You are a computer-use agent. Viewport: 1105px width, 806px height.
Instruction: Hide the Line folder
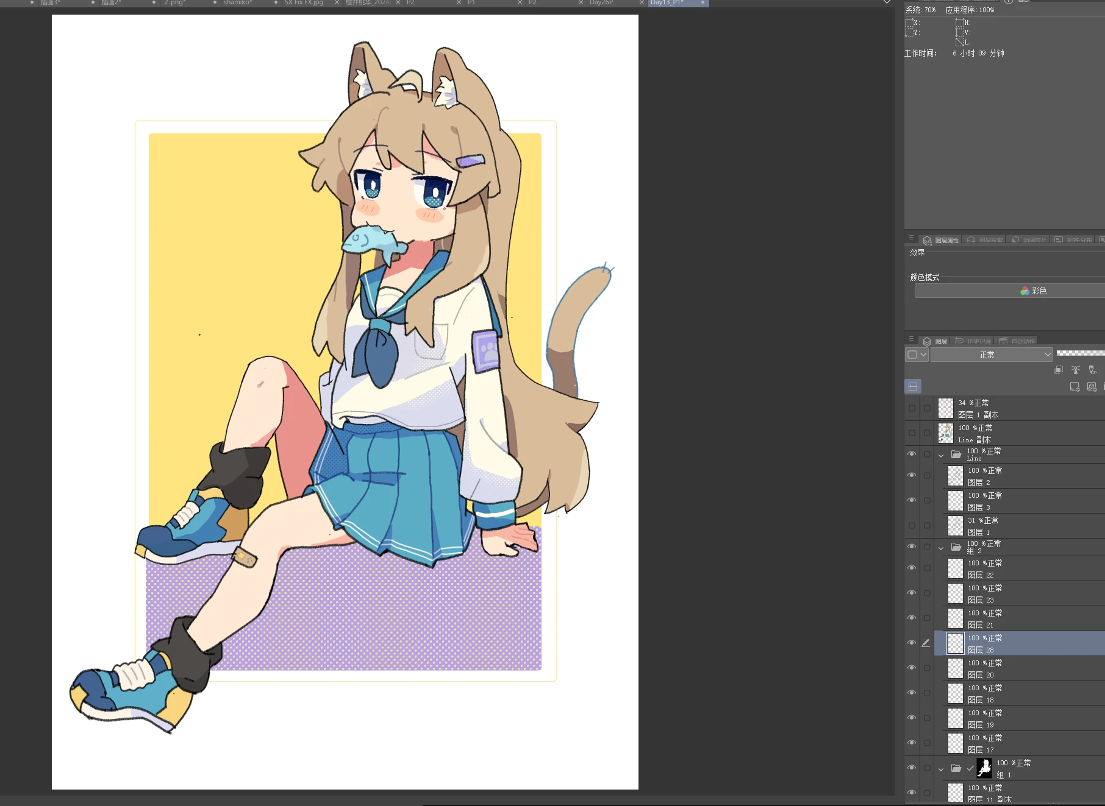click(x=912, y=454)
